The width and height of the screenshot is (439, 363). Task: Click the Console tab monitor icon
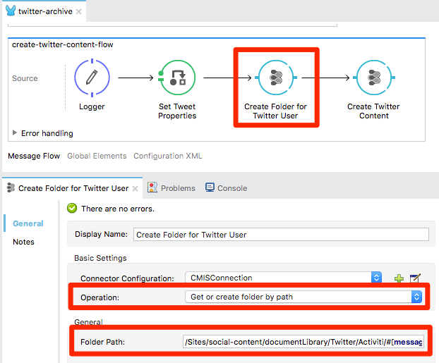click(210, 187)
